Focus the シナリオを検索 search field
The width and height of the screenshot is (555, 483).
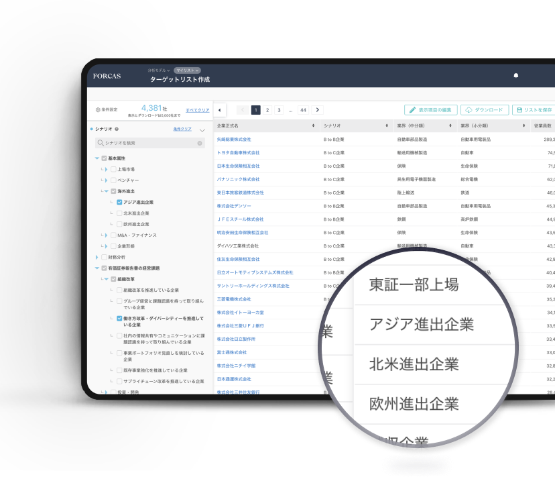tap(150, 143)
